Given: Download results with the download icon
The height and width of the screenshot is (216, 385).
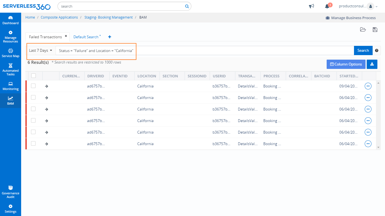Looking at the screenshot, I should 372,64.
